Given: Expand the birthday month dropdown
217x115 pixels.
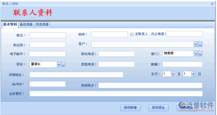Looking at the screenshot, I should [173, 74].
